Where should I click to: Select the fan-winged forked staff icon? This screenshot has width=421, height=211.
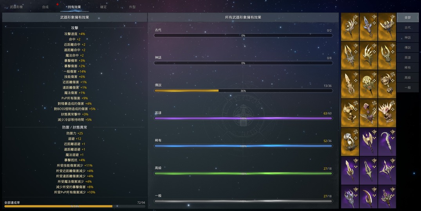coord(387,197)
